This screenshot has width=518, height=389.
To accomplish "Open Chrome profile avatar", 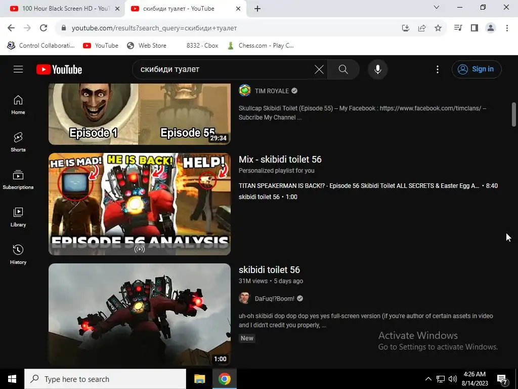I will (491, 28).
